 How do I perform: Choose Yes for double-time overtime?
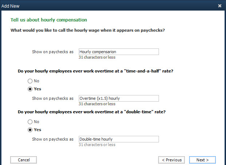[30, 130]
